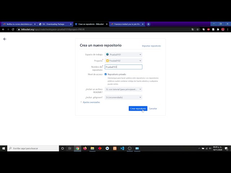Image resolution: width=231 pixels, height=173 pixels.
Task: Open the Espacio de trabajo dropdown
Action: pos(123,54)
